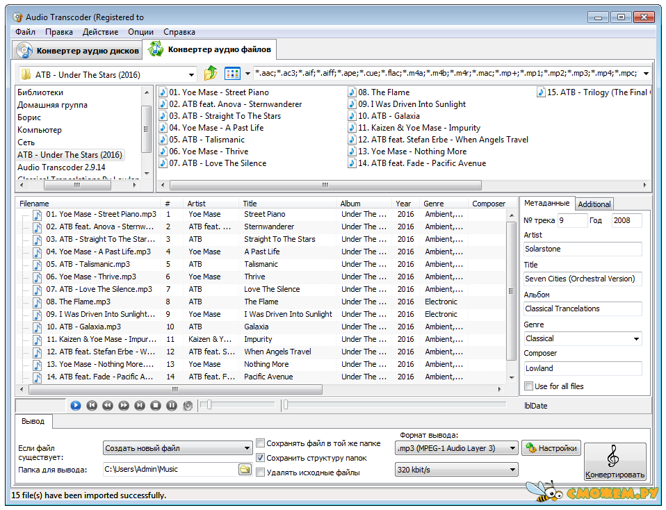Select 'Audio Transcoder 2.9.14' tree folder

(61, 167)
